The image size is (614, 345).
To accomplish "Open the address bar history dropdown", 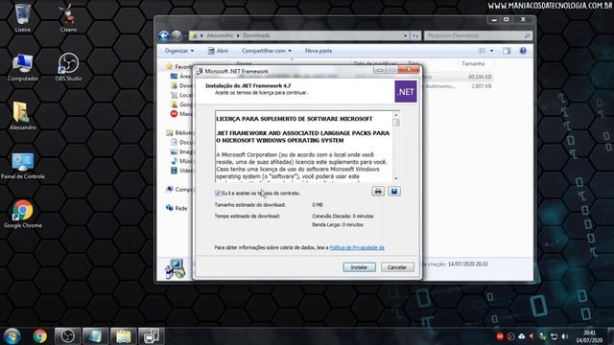I will click(405, 35).
